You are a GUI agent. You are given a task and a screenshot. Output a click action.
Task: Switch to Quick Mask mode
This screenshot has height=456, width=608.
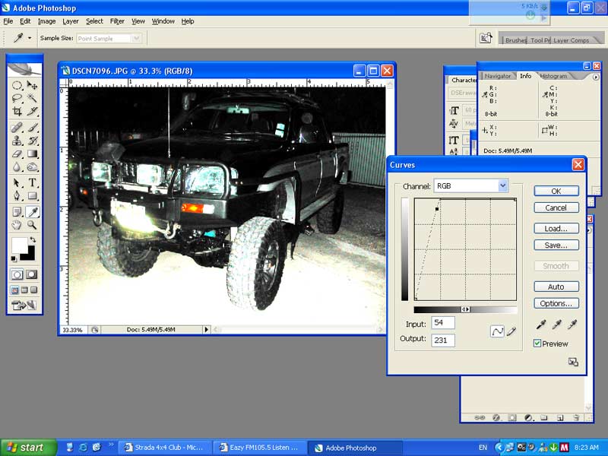(x=33, y=274)
